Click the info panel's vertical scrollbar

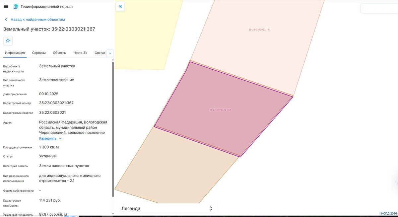coord(113,129)
